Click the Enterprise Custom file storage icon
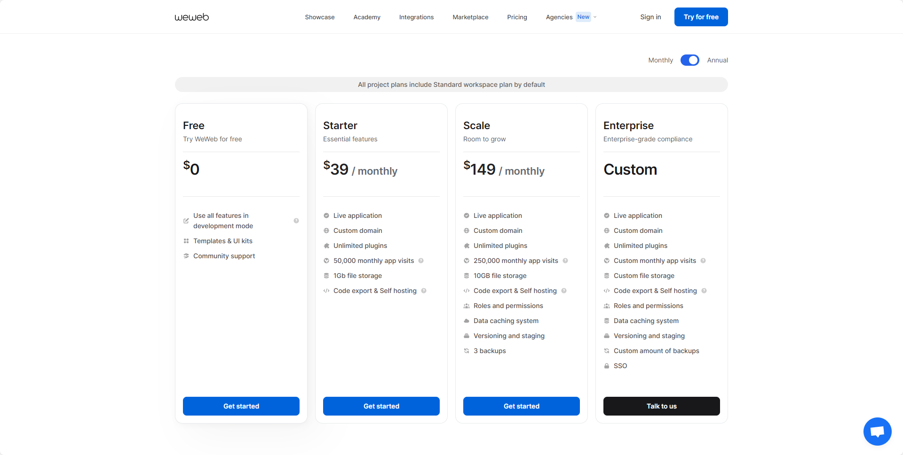The height and width of the screenshot is (455, 903). point(607,276)
